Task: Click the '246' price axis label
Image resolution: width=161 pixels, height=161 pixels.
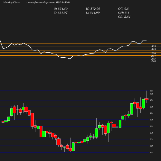Action: tap(151, 146)
